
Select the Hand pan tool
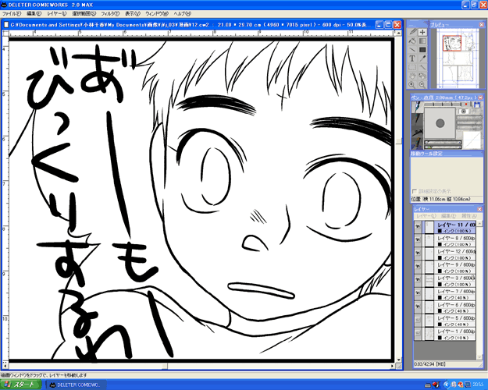click(412, 76)
